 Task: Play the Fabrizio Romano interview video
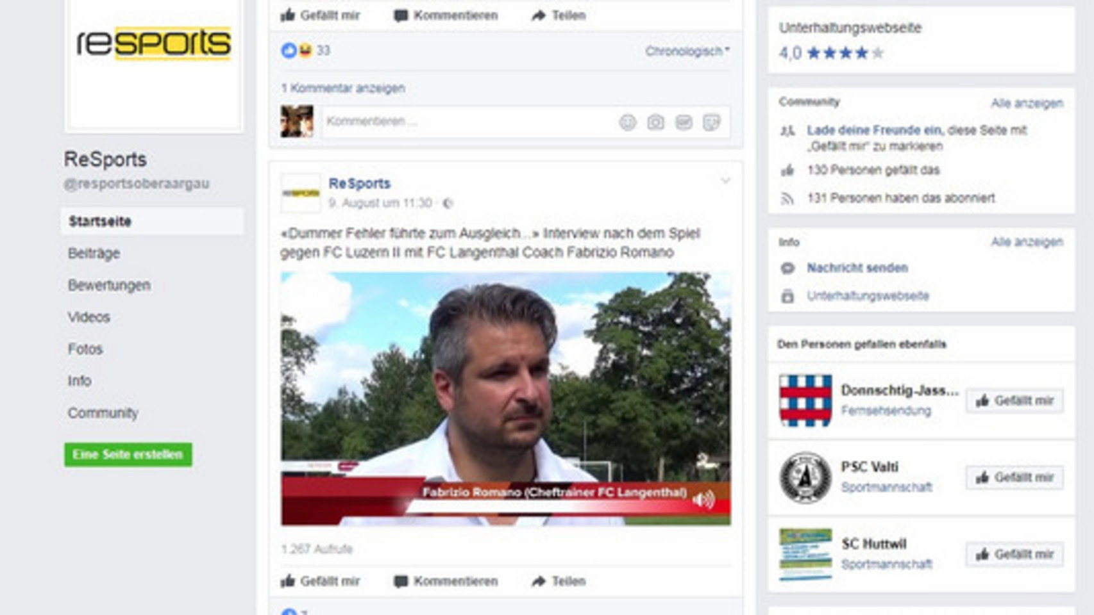click(505, 398)
